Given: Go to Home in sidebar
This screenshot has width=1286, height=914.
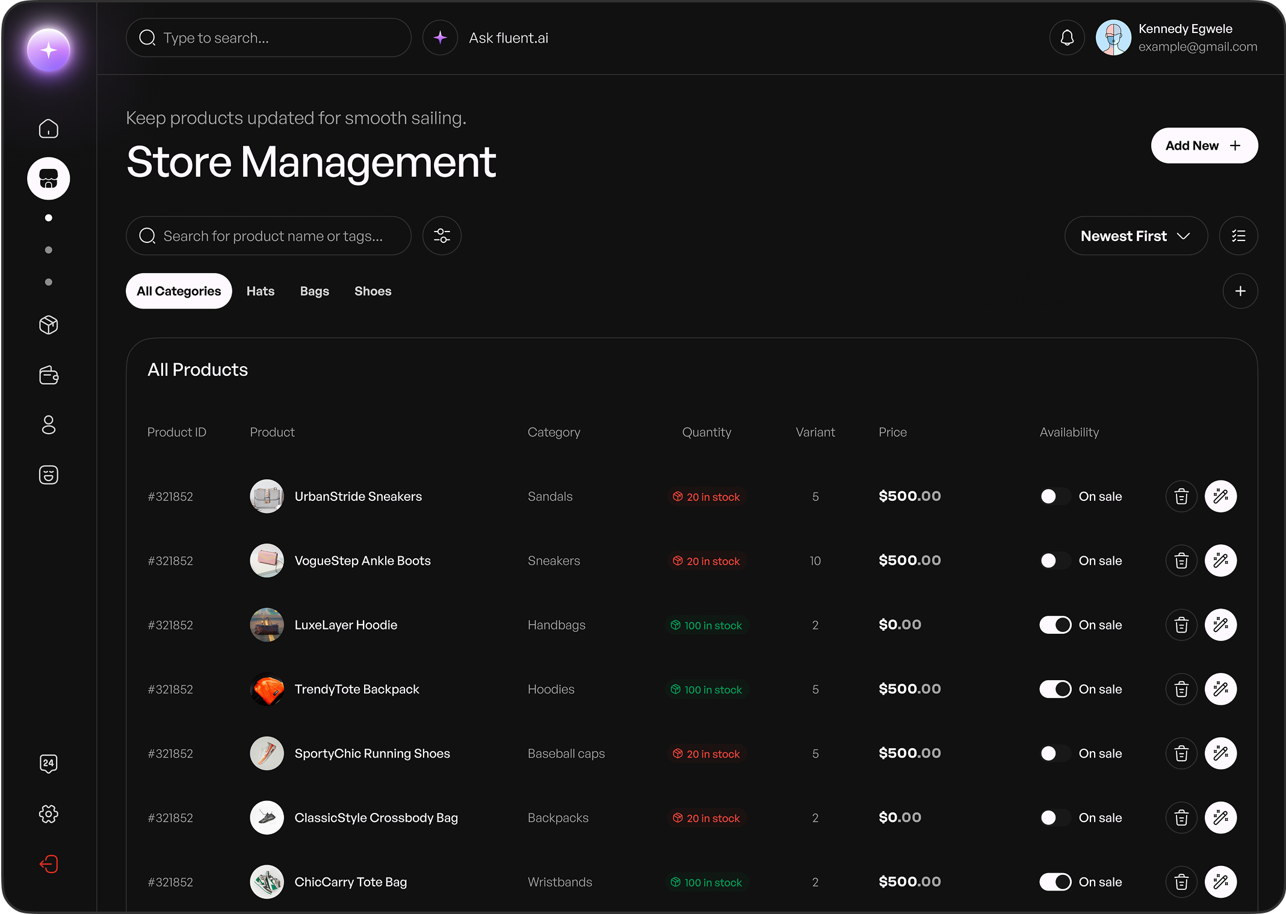Looking at the screenshot, I should tap(49, 128).
